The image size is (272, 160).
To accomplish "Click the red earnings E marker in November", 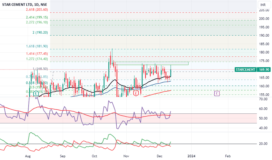I will pos(136,94).
